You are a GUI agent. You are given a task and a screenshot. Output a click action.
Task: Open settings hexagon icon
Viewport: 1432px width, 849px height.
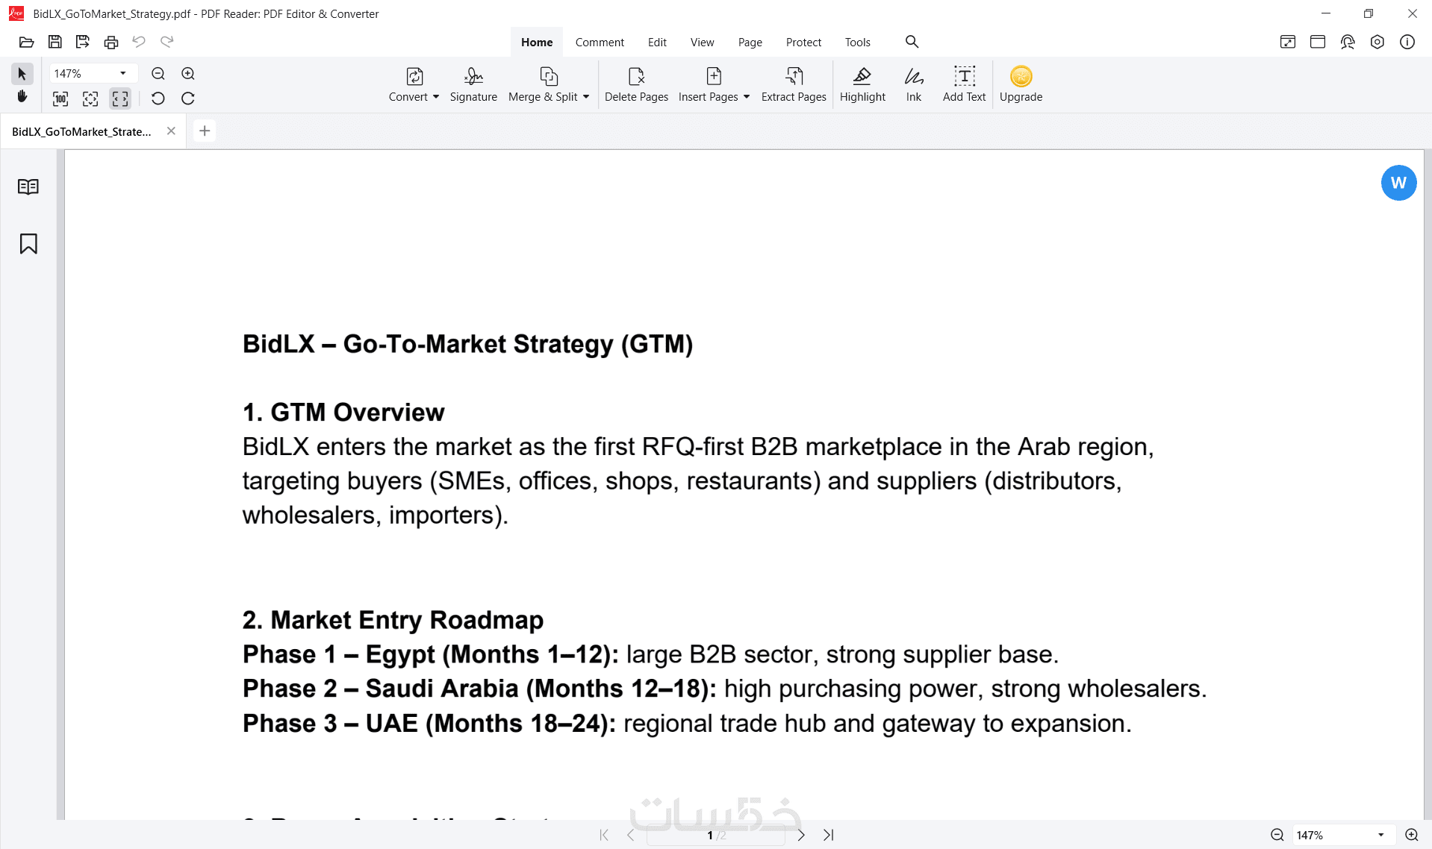tap(1377, 42)
